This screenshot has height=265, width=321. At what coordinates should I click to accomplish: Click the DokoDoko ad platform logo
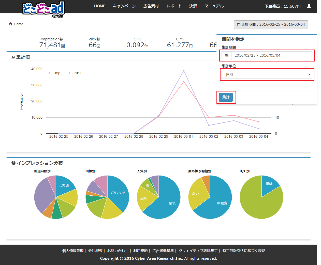pyautogui.click(x=43, y=9)
